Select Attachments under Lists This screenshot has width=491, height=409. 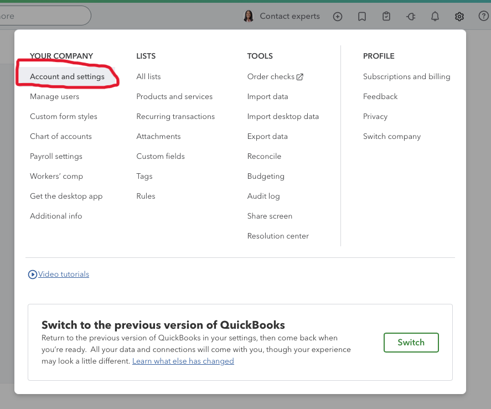pyautogui.click(x=158, y=136)
